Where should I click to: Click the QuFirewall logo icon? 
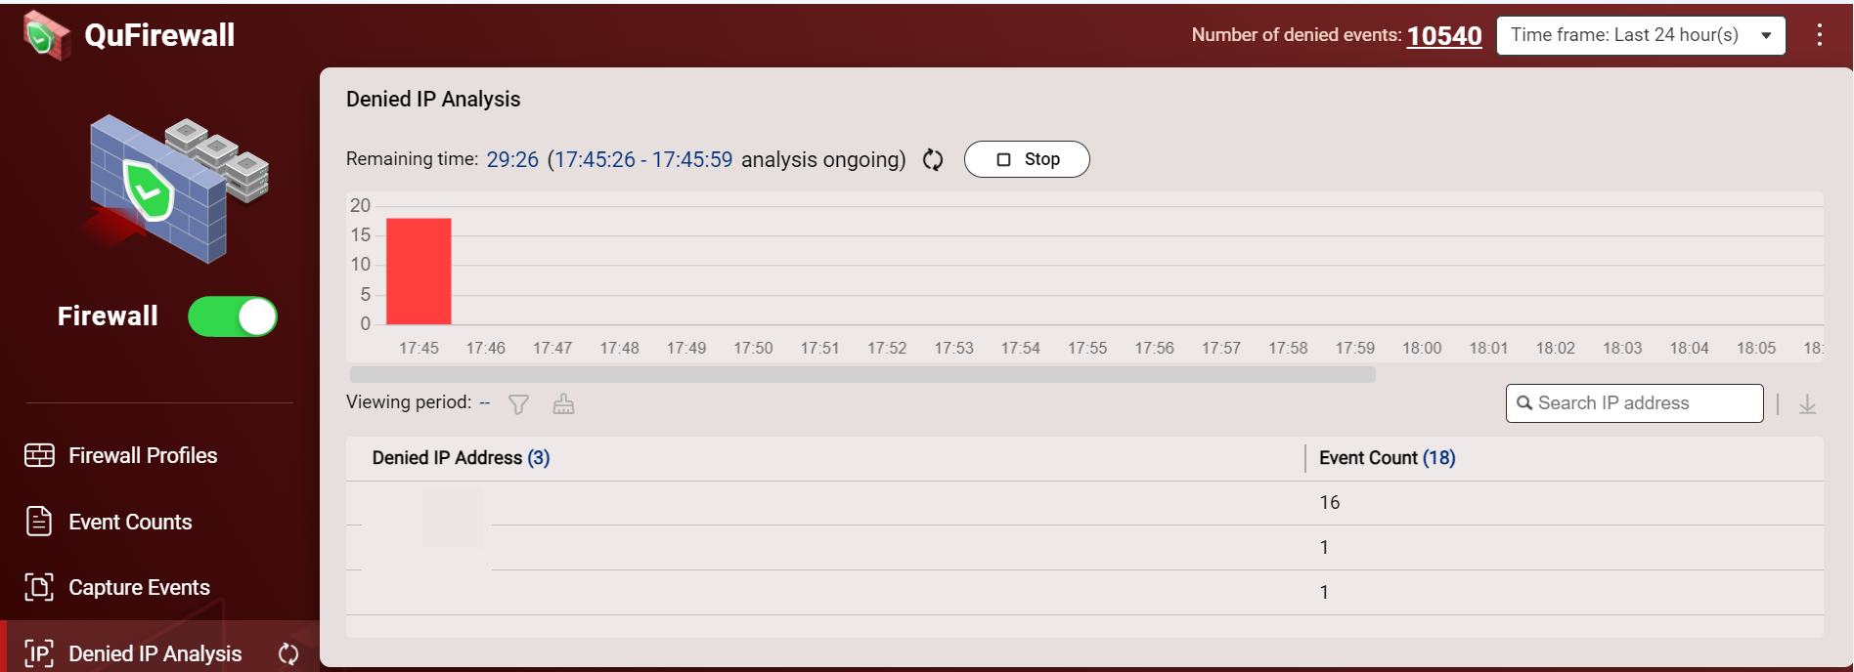point(46,35)
